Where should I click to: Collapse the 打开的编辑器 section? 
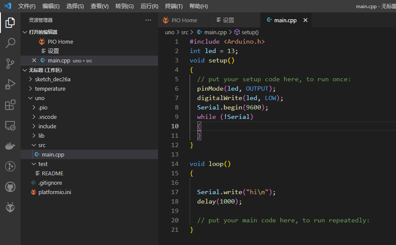coord(24,32)
